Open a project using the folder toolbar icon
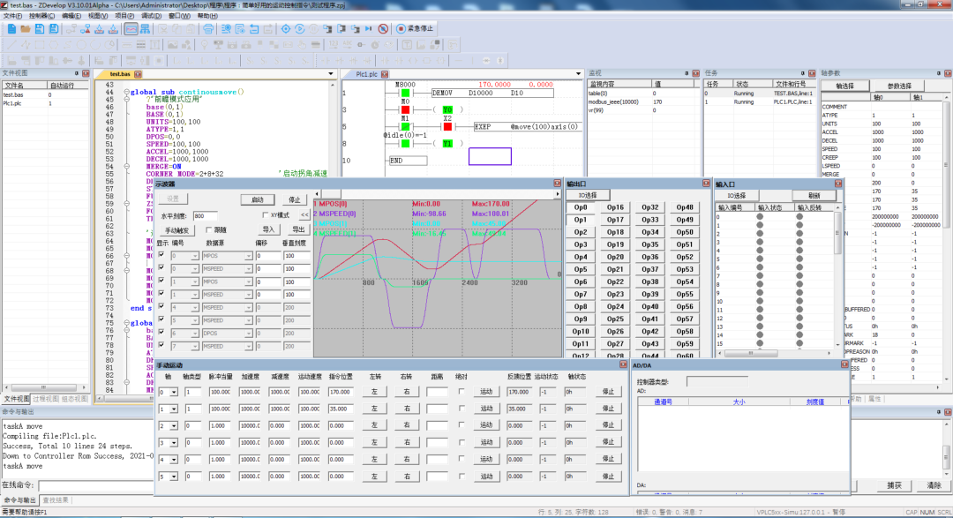 24,29
